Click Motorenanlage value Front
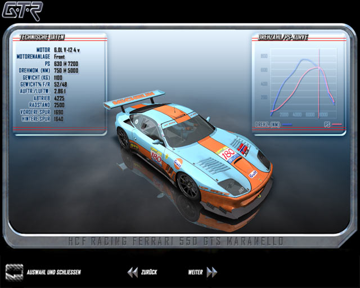The width and height of the screenshot is (360, 288). coord(59,57)
